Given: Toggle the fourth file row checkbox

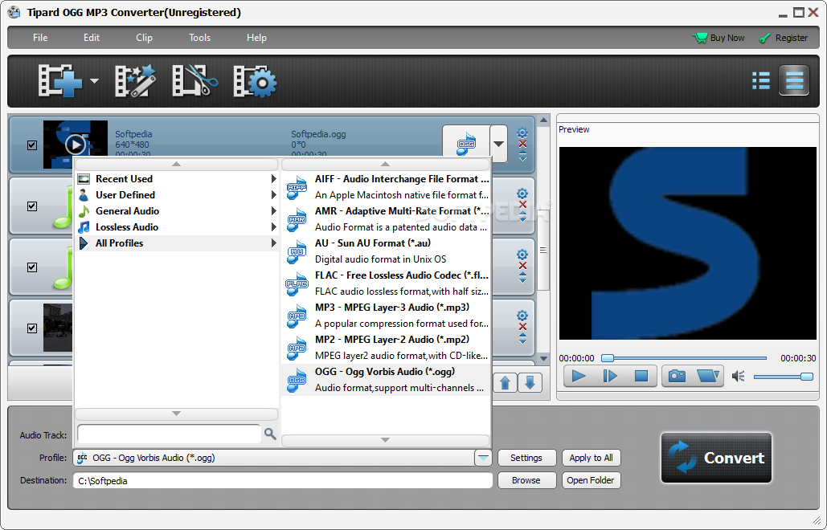Looking at the screenshot, I should 32,328.
